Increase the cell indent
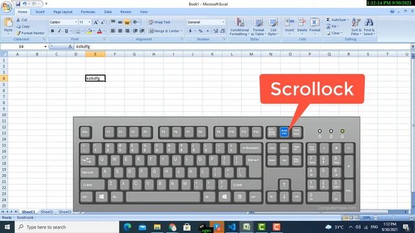This screenshot has height=233, width=415. (x=142, y=31)
